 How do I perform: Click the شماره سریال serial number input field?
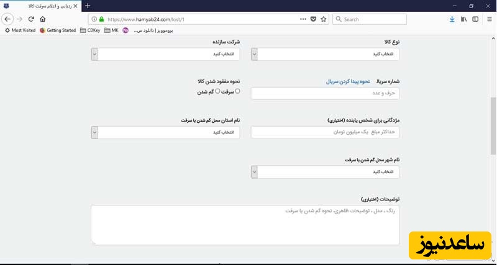[325, 94]
